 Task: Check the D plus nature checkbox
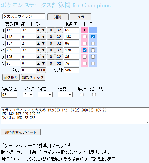[x=85, y=57]
